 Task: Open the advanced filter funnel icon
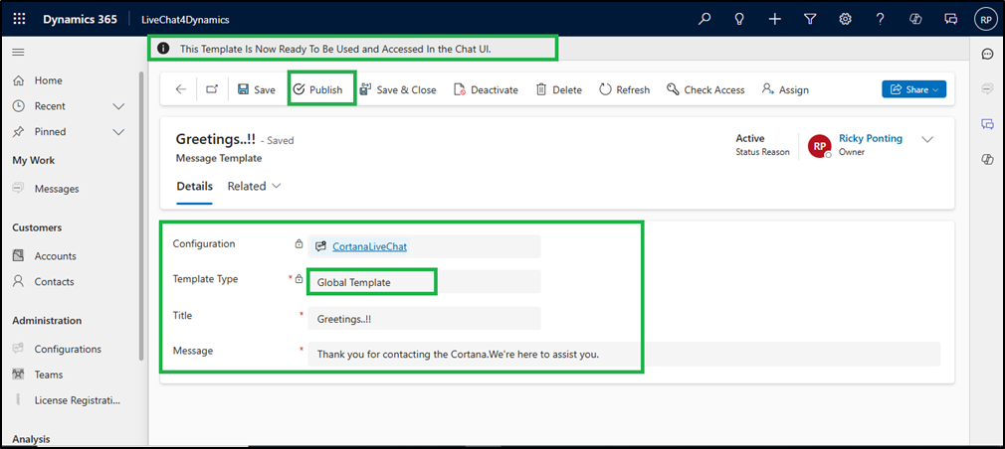(x=810, y=18)
